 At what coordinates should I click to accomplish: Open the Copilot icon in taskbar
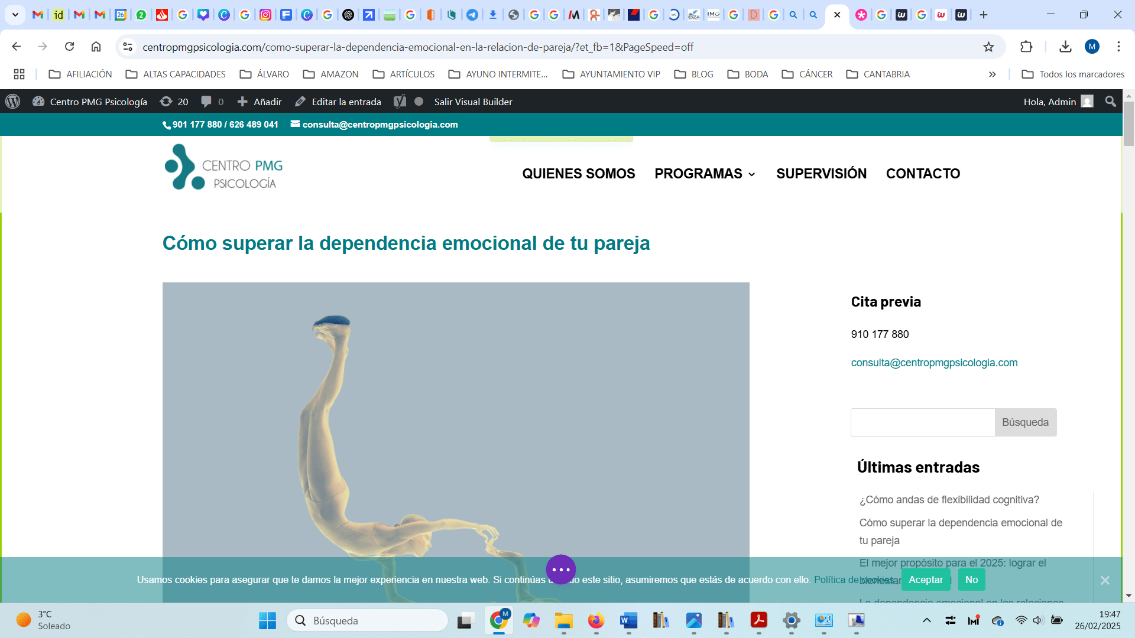(531, 620)
